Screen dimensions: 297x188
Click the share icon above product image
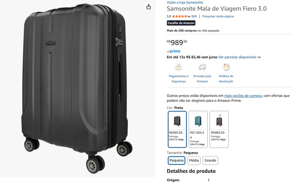coord(148,7)
